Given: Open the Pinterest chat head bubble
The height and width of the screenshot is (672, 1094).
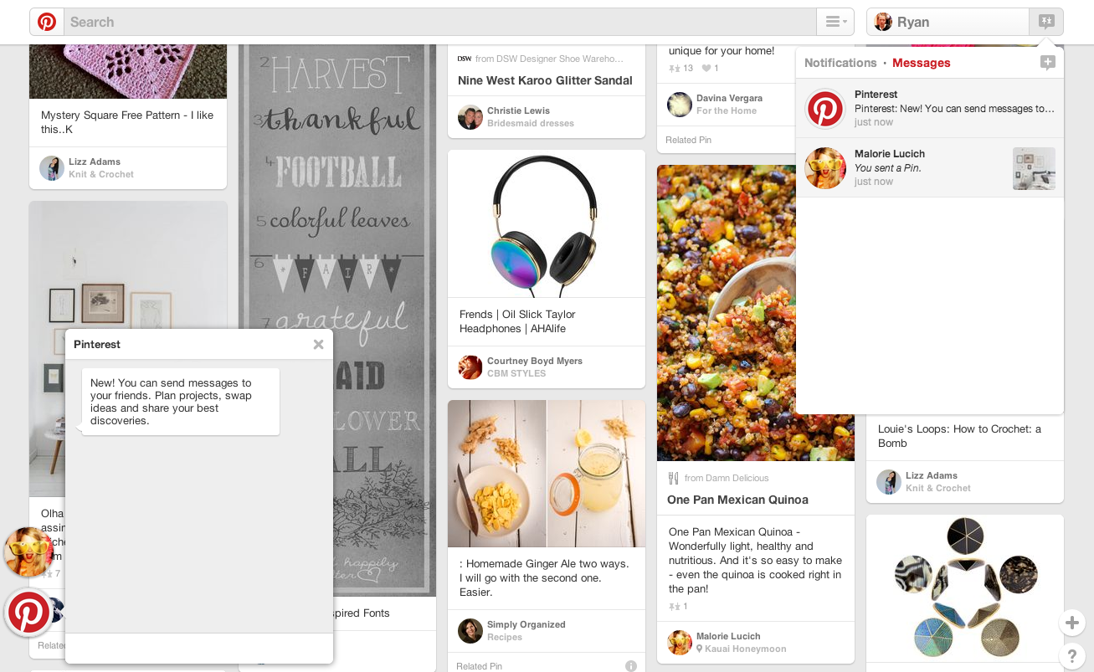Looking at the screenshot, I should (x=28, y=613).
